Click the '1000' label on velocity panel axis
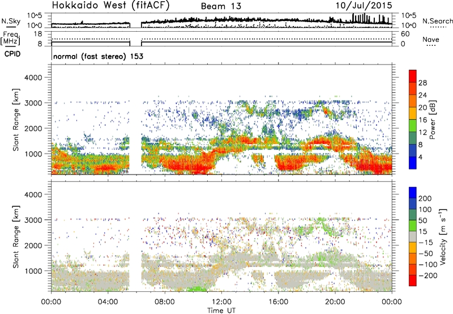The height and width of the screenshot is (314, 453). (33, 271)
